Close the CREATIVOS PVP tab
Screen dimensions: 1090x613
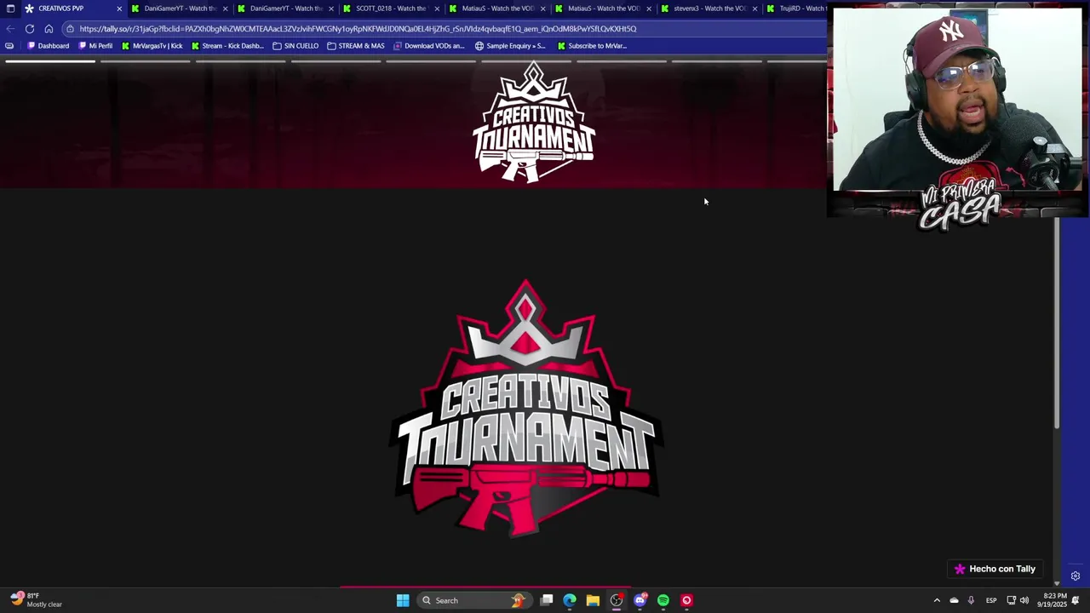click(x=119, y=9)
